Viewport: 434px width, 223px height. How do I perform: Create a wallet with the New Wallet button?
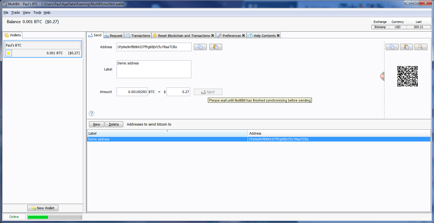43,208
